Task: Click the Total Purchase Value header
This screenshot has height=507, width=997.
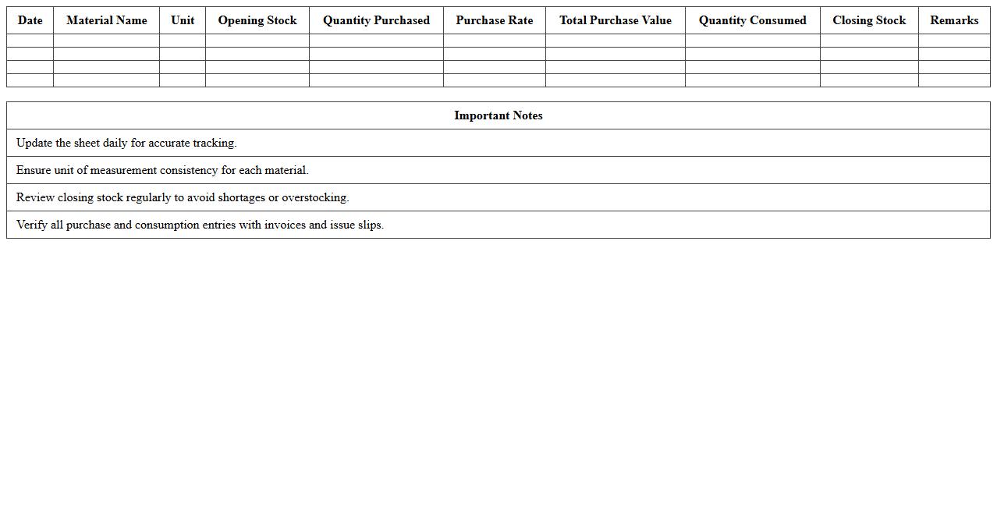Action: [616, 20]
